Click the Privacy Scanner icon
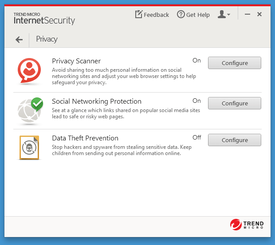 [x=29, y=69]
